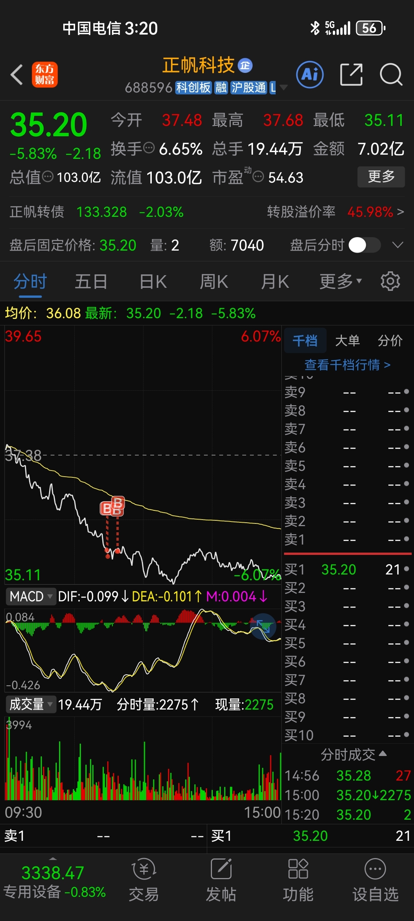Screen dimensions: 414x921
Task: Tap the 卖5 order book row
Action: 347,465
